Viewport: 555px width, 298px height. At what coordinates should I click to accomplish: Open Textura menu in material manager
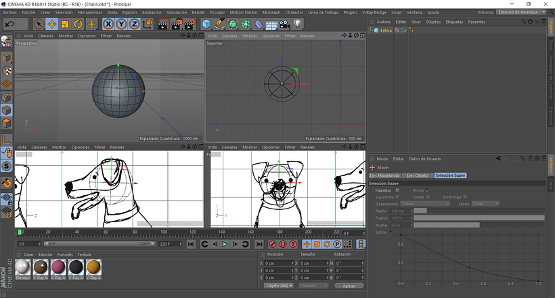point(84,255)
